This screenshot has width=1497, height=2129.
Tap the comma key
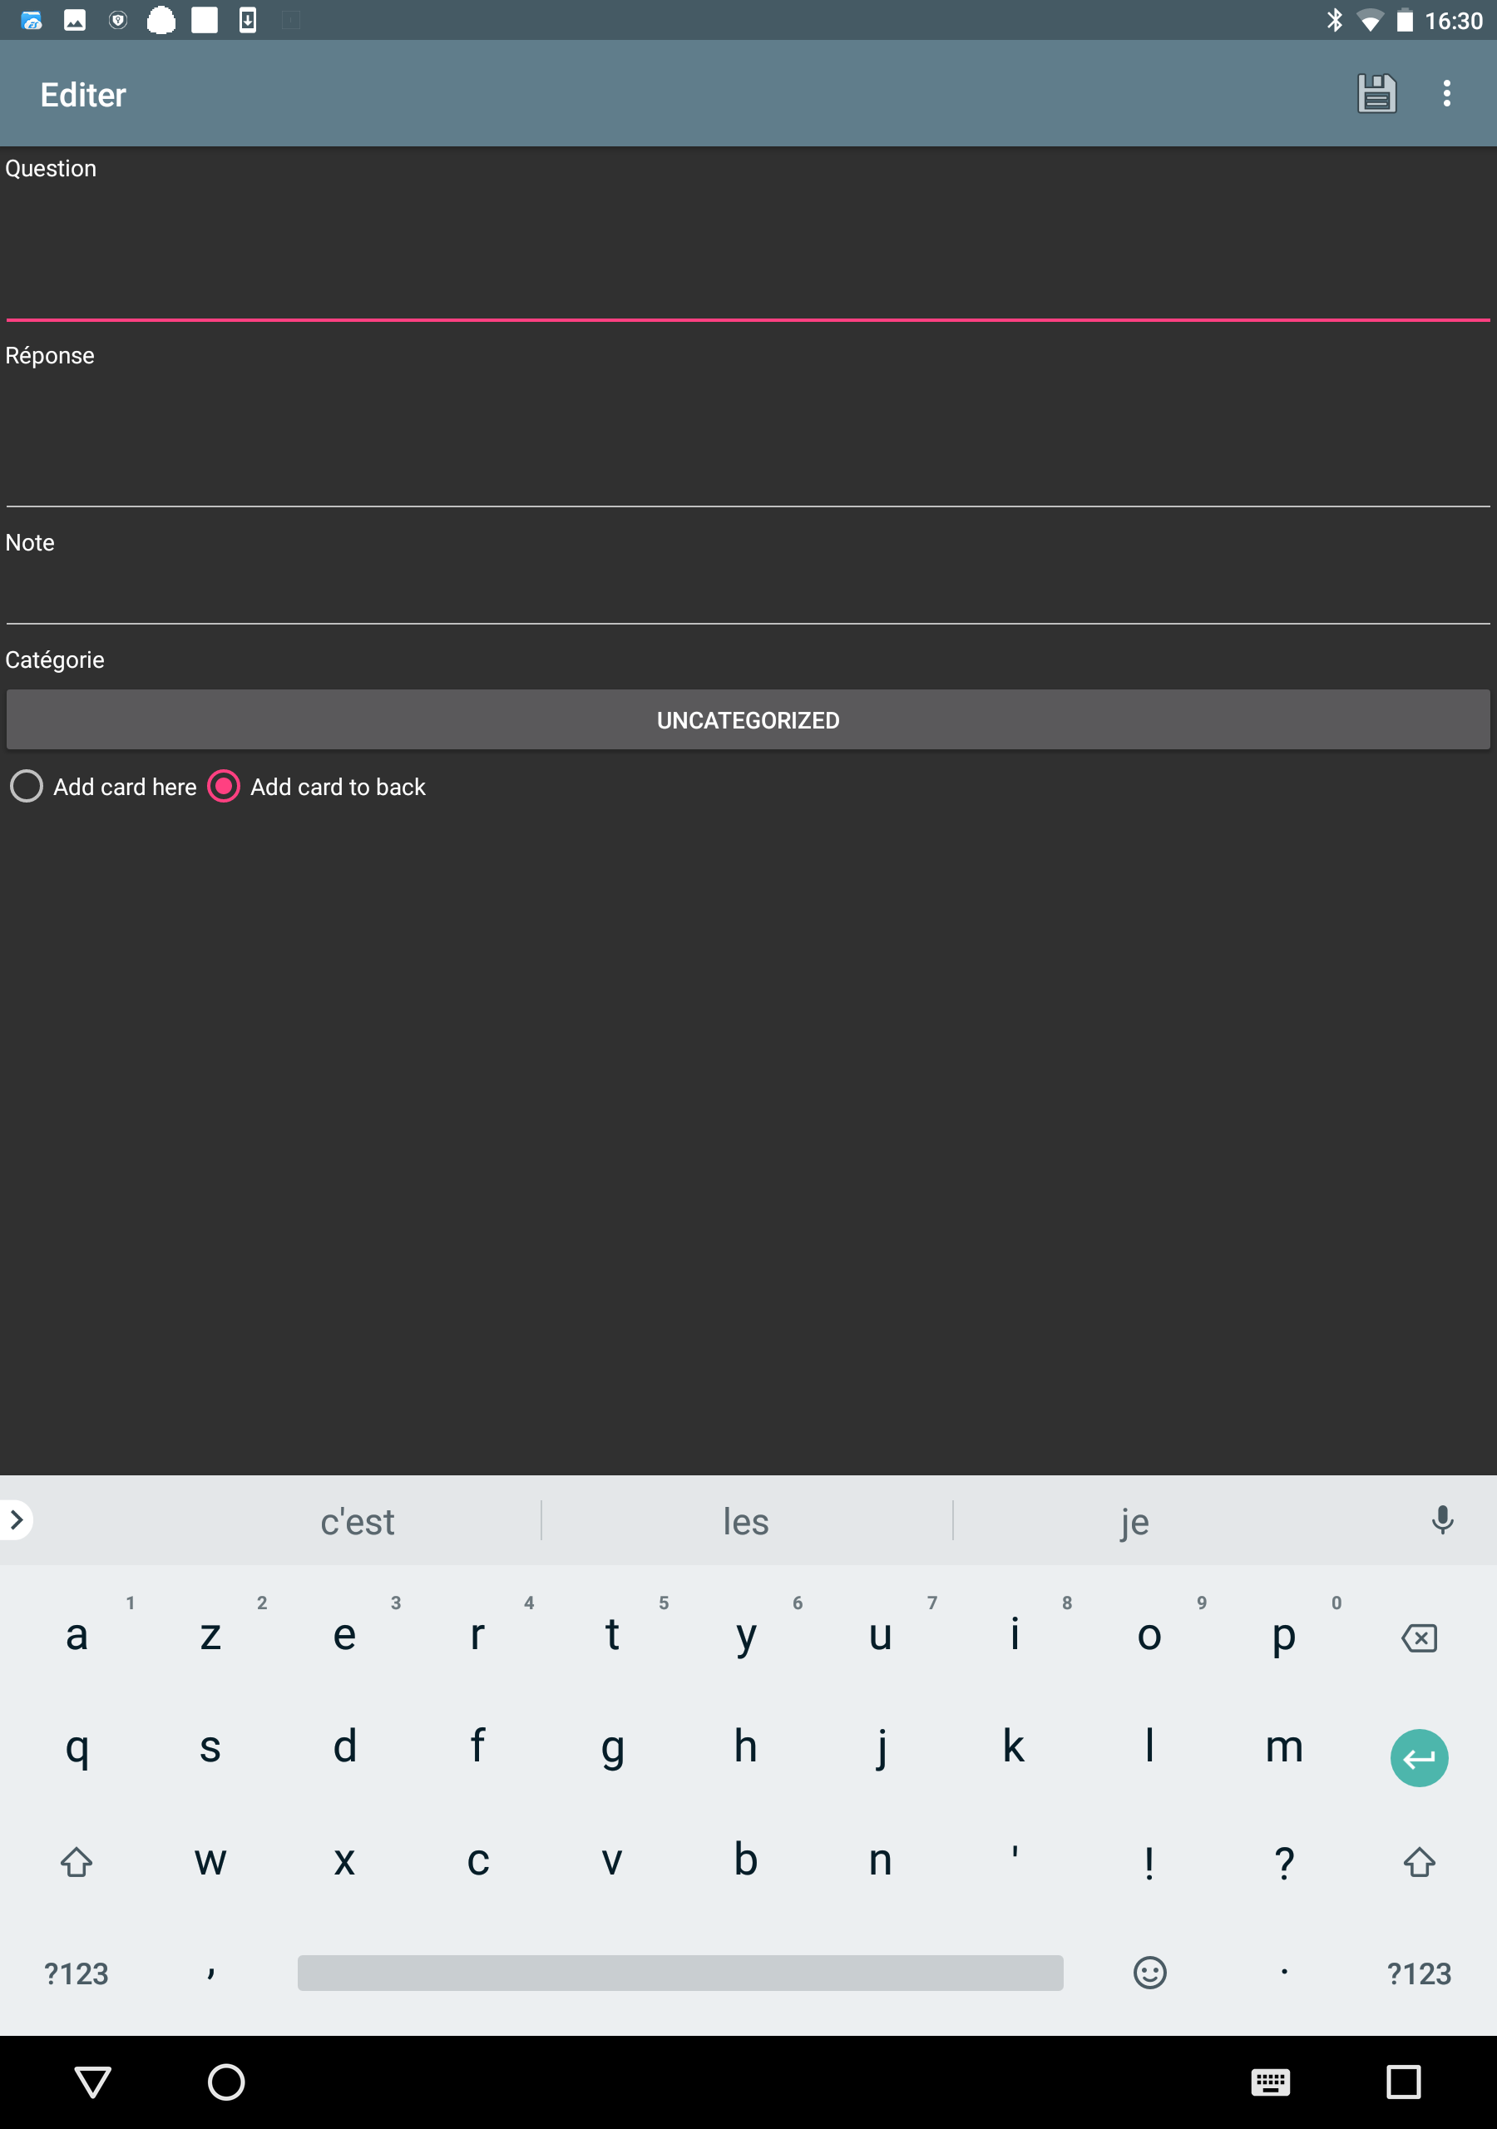point(210,1973)
